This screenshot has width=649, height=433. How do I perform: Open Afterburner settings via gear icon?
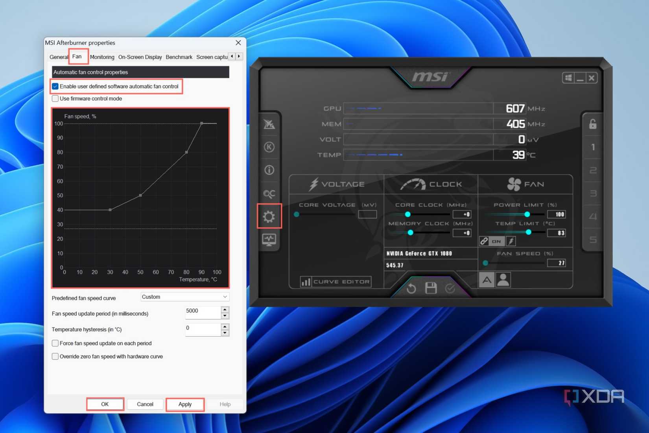[269, 216]
